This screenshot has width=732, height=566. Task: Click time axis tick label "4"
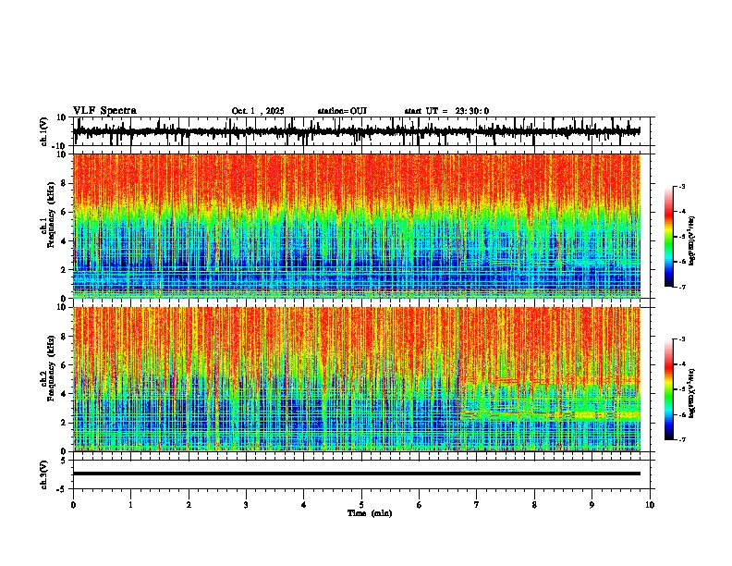click(x=303, y=505)
